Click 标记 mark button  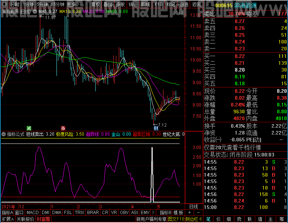[171, 4]
